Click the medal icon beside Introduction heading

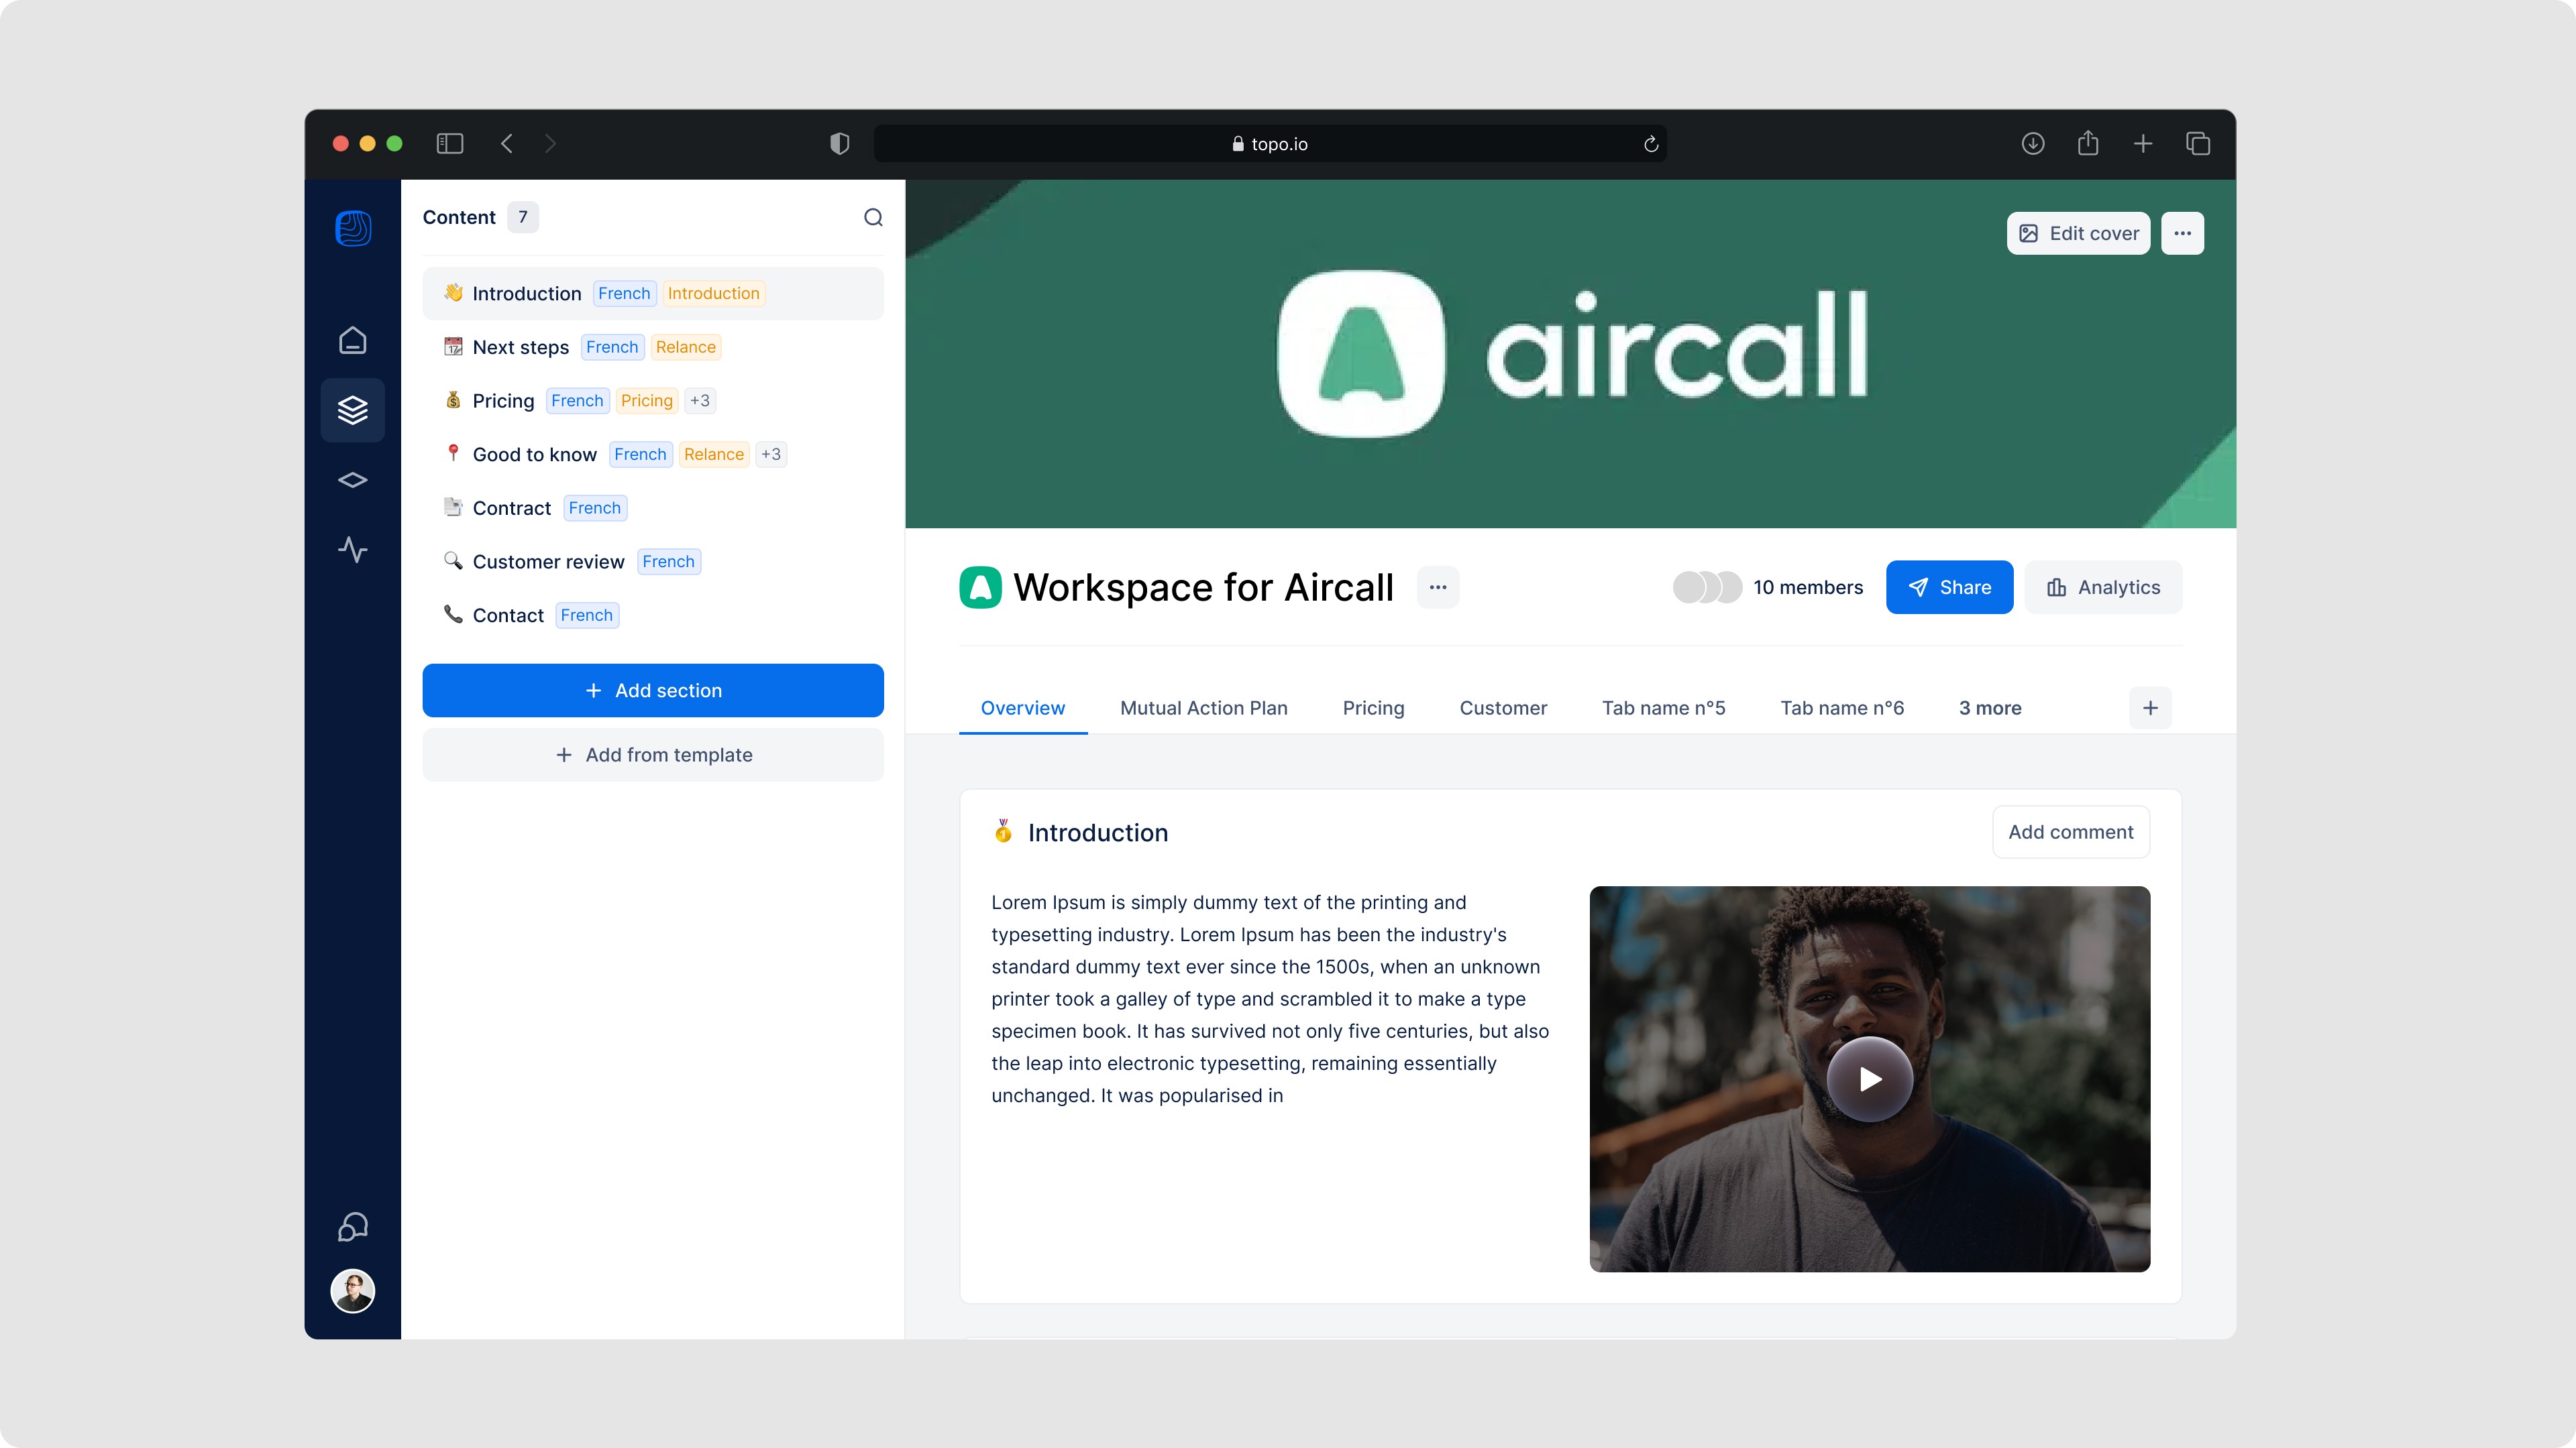(1003, 831)
